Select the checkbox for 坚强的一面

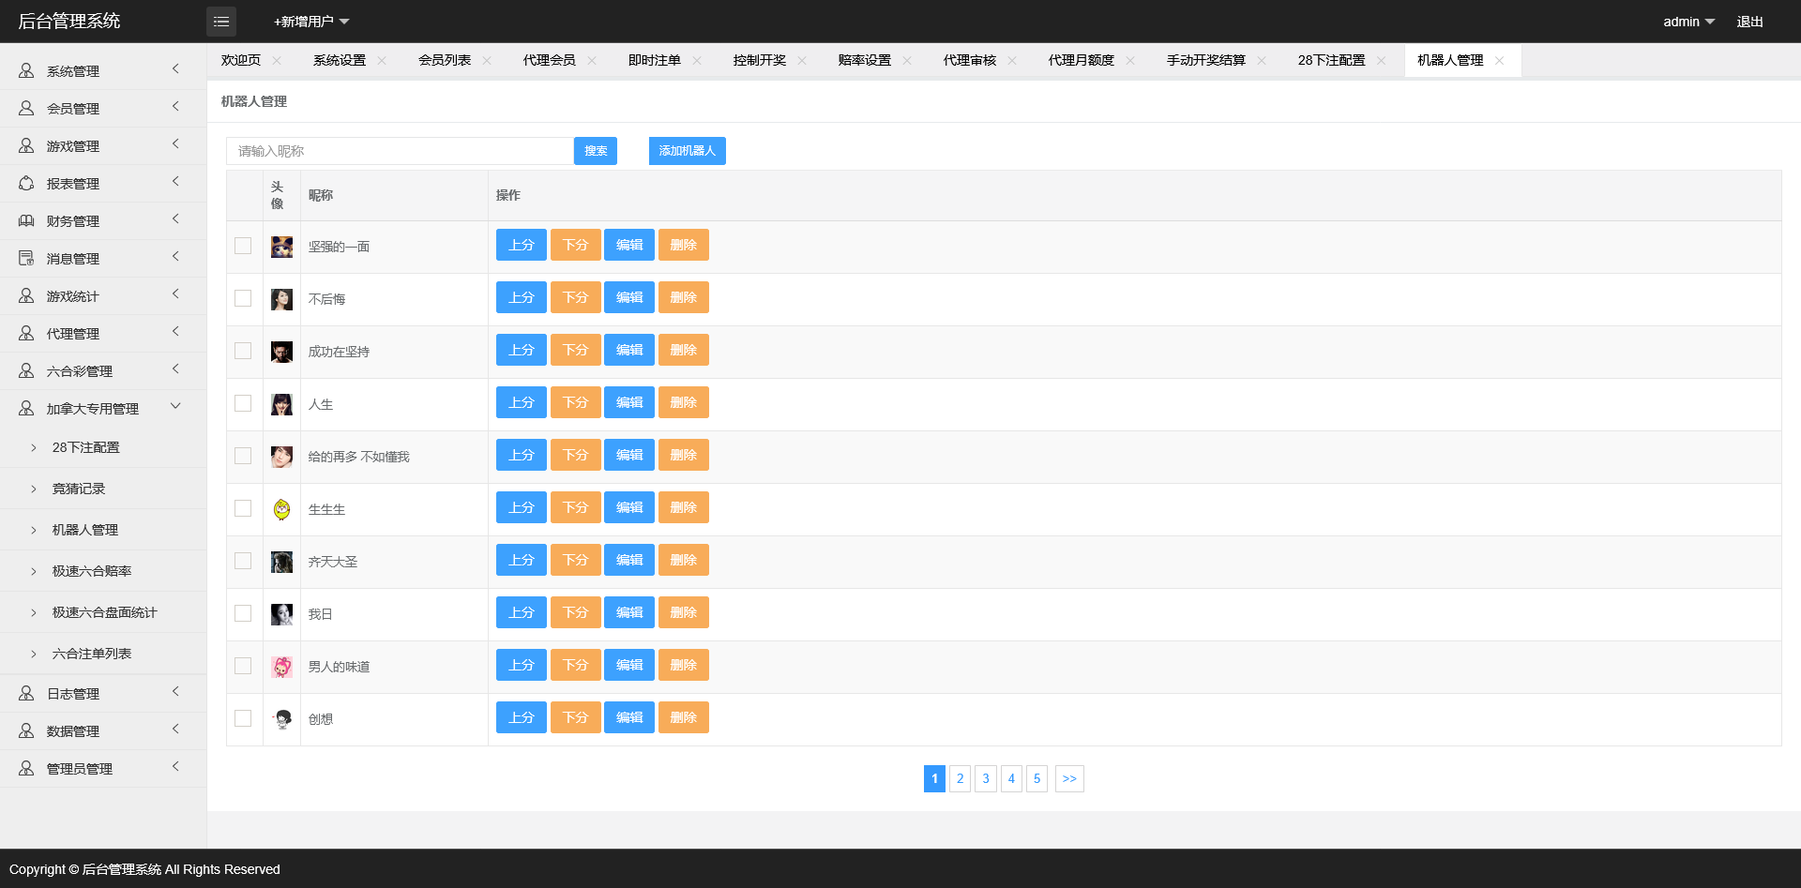click(243, 246)
